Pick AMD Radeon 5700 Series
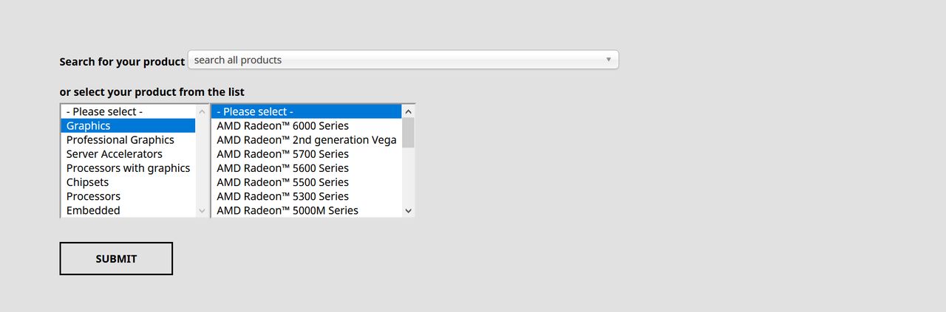 [307, 154]
